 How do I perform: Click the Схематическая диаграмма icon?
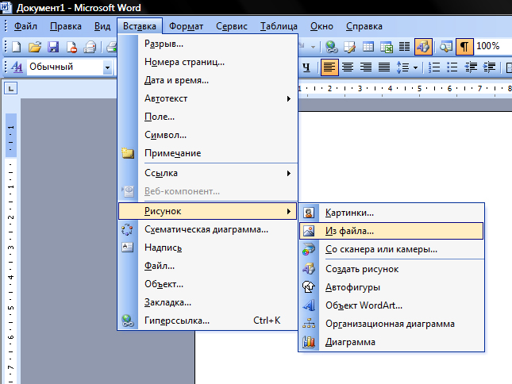(127, 229)
